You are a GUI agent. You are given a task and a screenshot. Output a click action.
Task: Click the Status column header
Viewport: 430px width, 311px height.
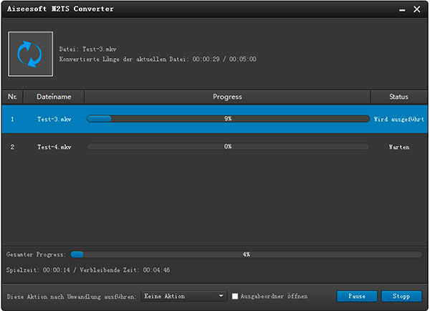[398, 97]
